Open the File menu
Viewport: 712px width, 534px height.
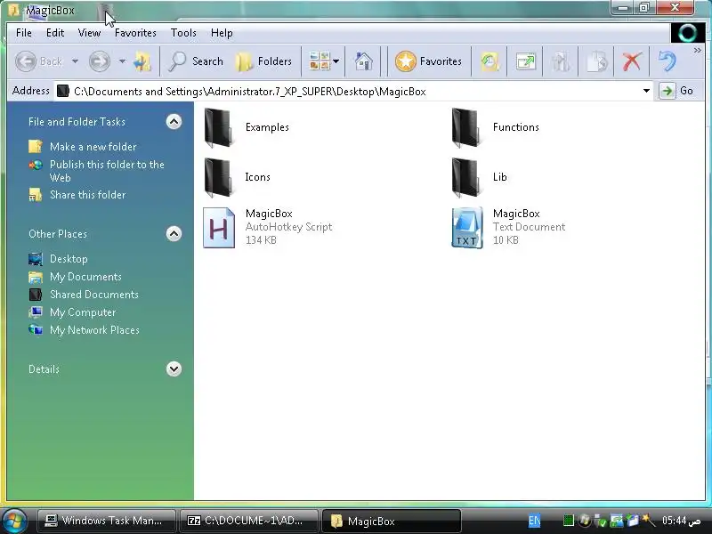pos(24,33)
